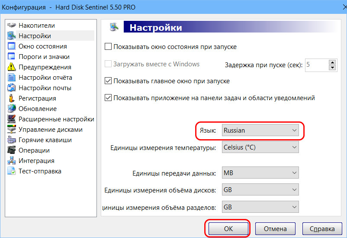Click the Регистрация info icon
This screenshot has height=238, width=347.
[12, 98]
